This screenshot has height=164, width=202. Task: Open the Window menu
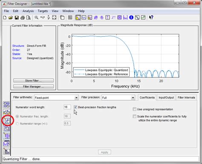click(x=68, y=11)
